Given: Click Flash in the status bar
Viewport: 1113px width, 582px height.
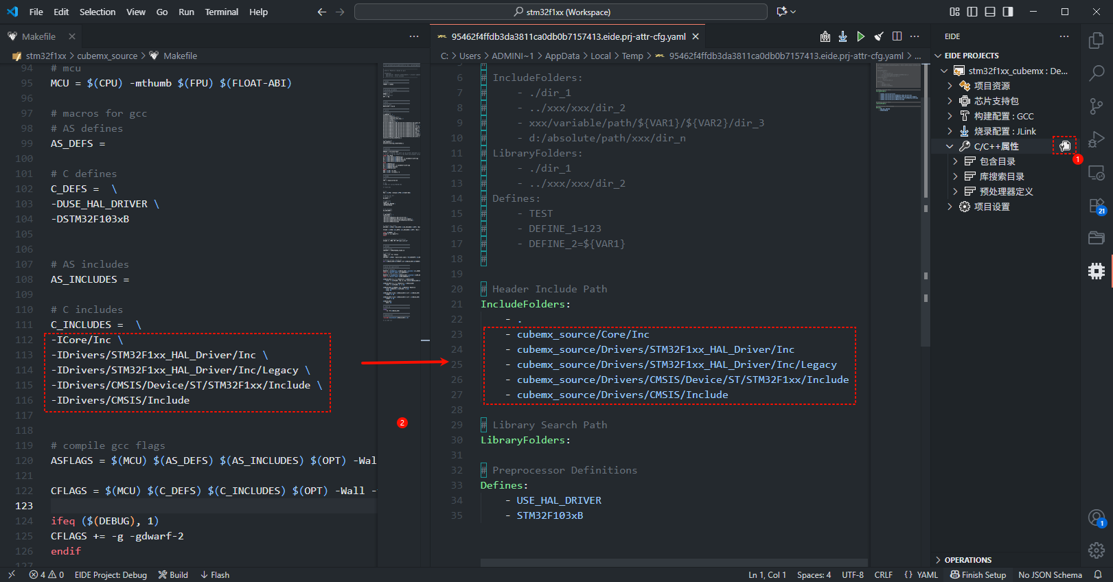Looking at the screenshot, I should (x=215, y=575).
